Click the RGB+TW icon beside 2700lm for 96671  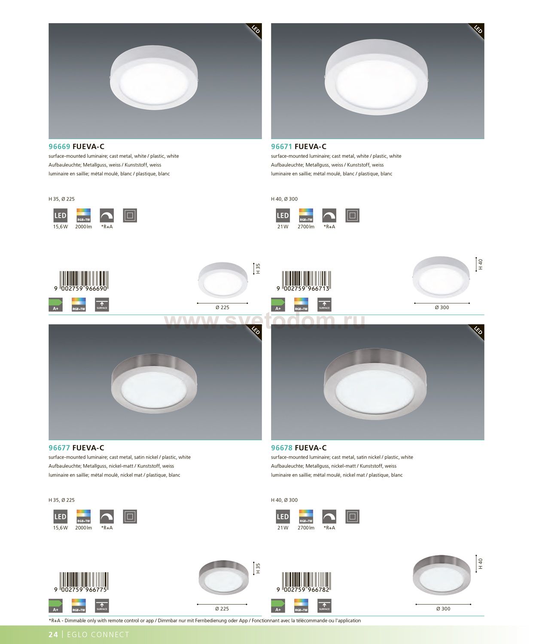[306, 216]
